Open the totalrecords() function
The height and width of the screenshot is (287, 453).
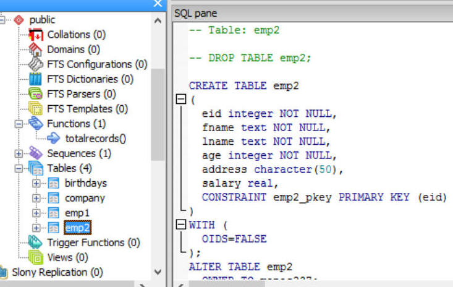[95, 139]
